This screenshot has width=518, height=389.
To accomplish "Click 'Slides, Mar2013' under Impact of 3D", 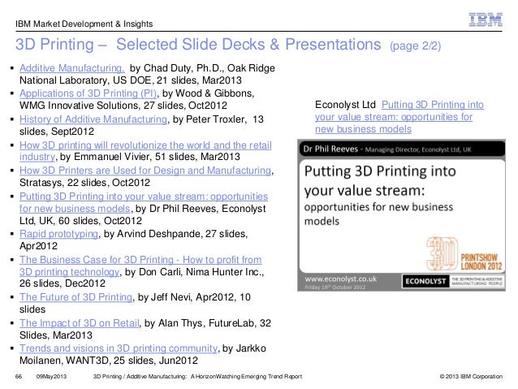I will click(x=56, y=335).
